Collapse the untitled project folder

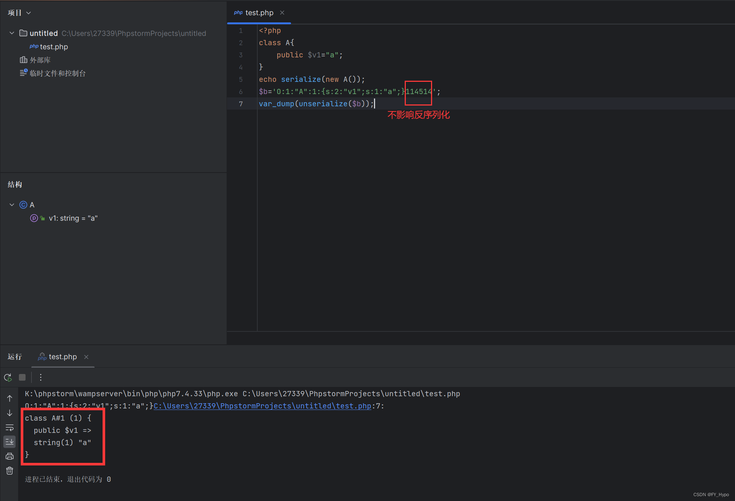click(12, 33)
